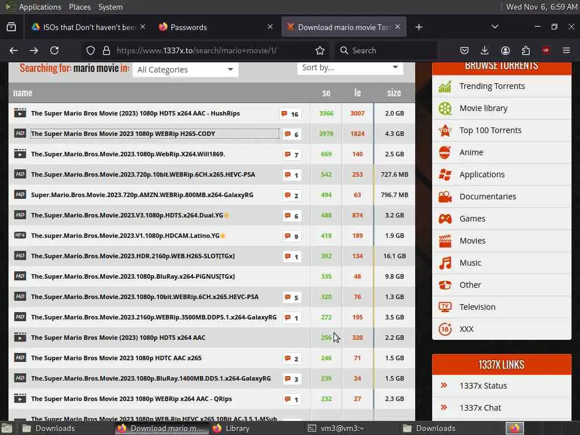Click the Music note icon
580x435 pixels.
pyautogui.click(x=445, y=263)
